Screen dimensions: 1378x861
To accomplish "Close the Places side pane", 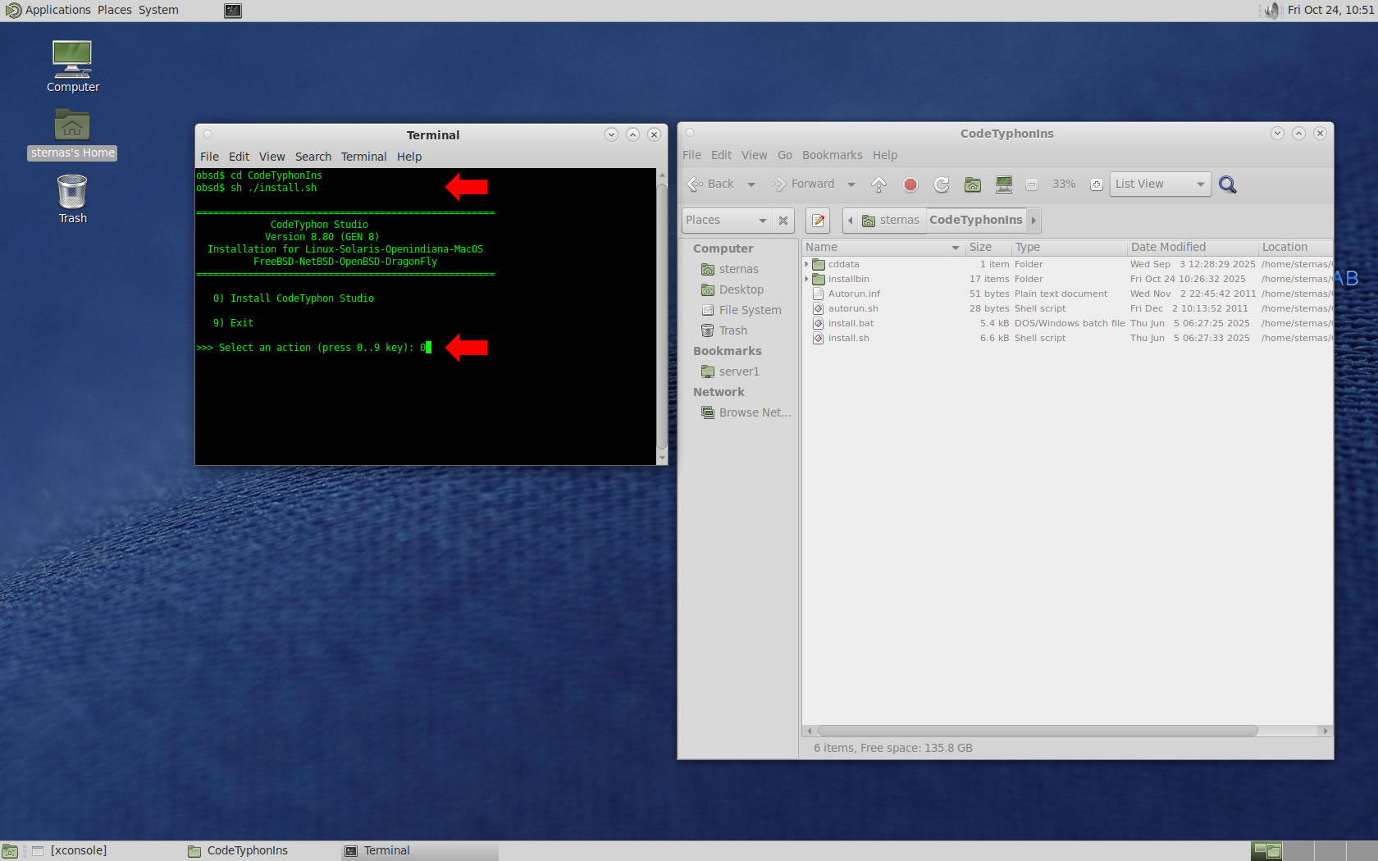I will 783,220.
